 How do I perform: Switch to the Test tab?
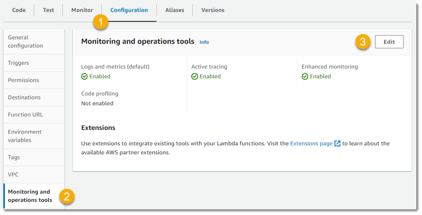48,10
